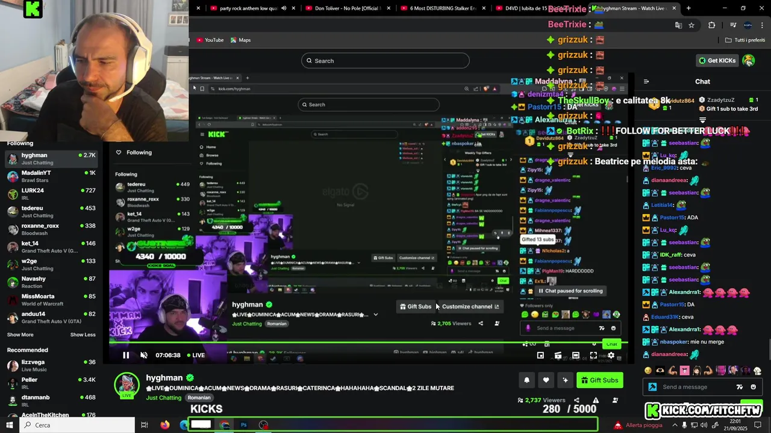
Task: Open stream player settings gear
Action: click(x=611, y=355)
